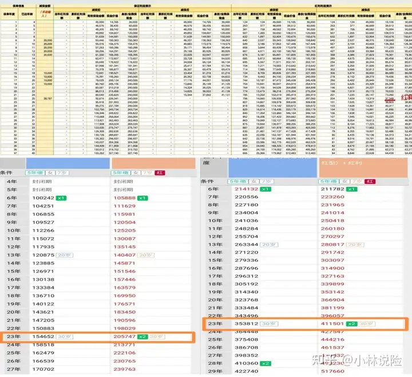The width and height of the screenshot is (412, 377).
Task: Click value 136710 in the 18年 row
Action: pyautogui.click(x=43, y=296)
